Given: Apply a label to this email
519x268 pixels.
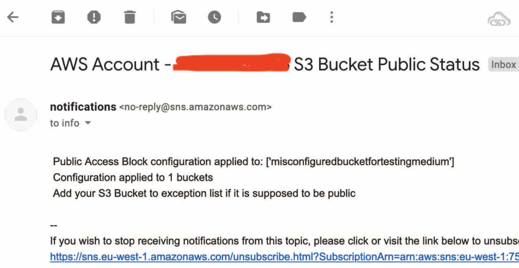Looking at the screenshot, I should pos(299,17).
